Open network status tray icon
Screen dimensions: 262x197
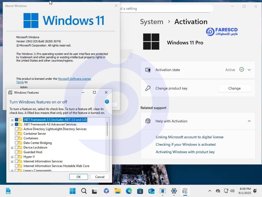click(226, 191)
